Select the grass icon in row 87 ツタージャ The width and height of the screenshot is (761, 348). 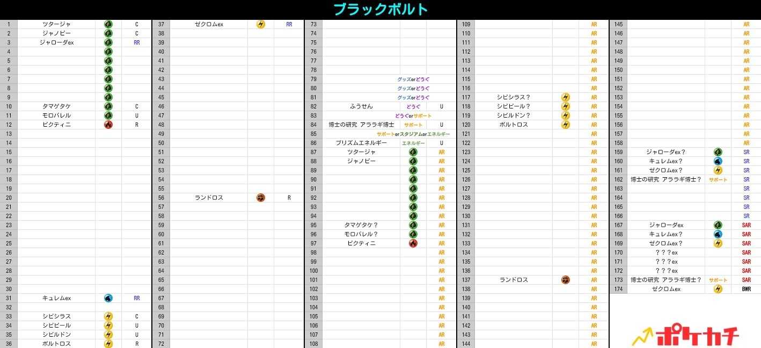413,152
